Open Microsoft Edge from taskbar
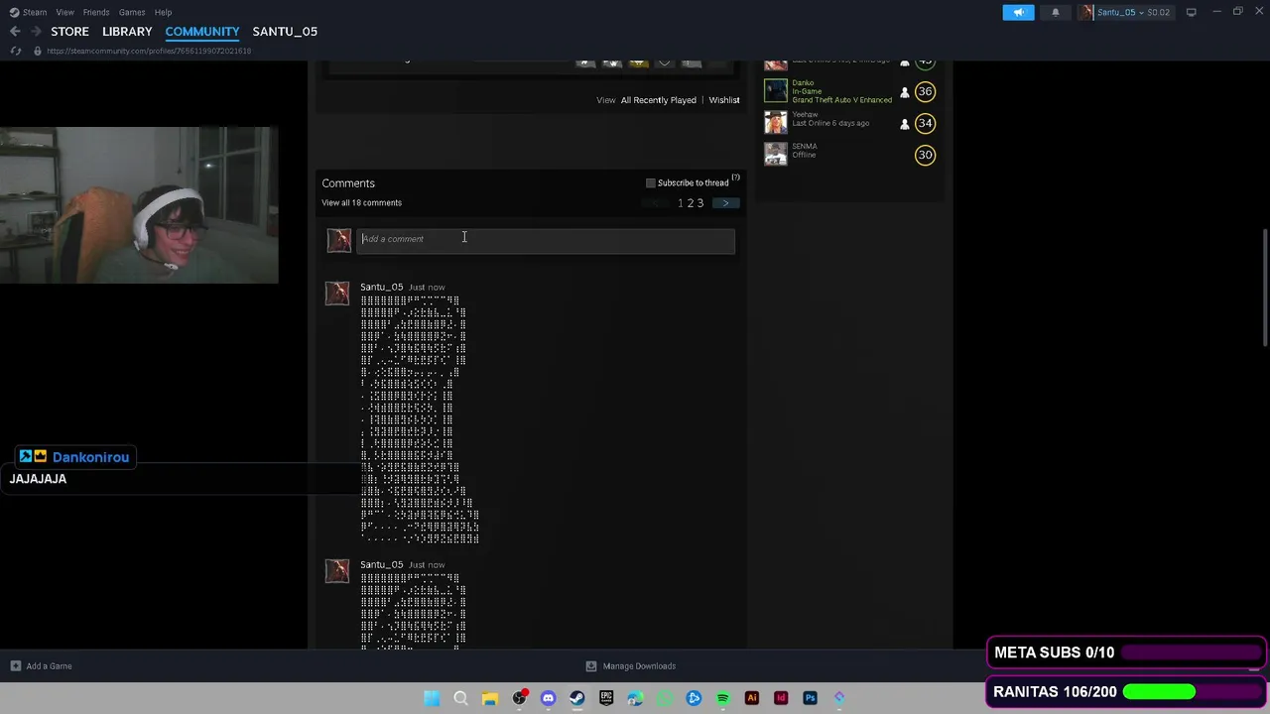This screenshot has width=1270, height=714. click(x=635, y=698)
